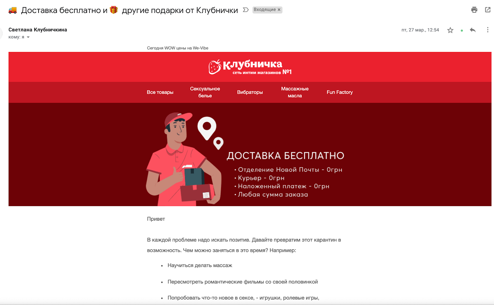Reply using the arrow icon

(x=473, y=30)
